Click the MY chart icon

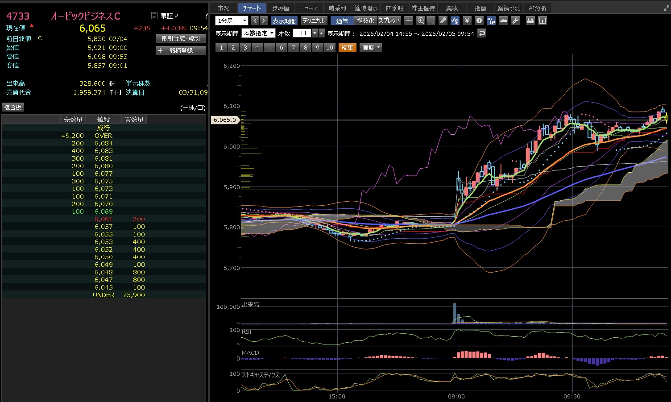coord(491,21)
